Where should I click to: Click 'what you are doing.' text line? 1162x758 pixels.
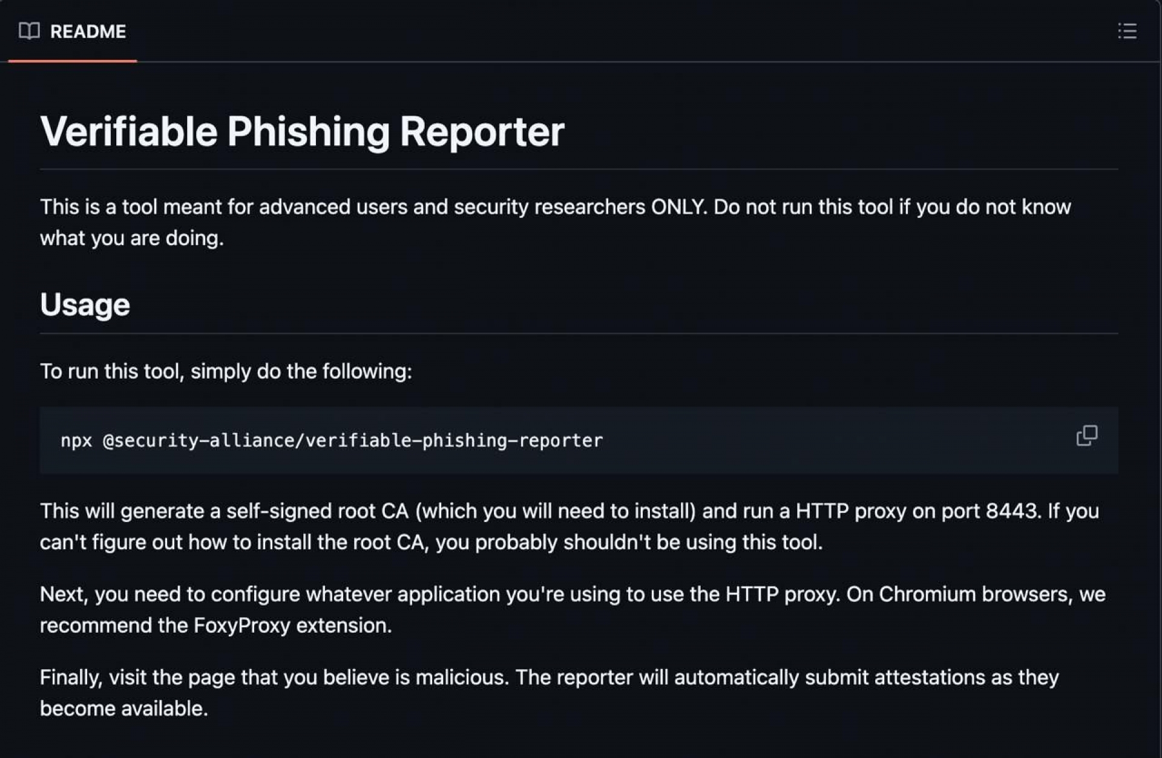tap(131, 238)
